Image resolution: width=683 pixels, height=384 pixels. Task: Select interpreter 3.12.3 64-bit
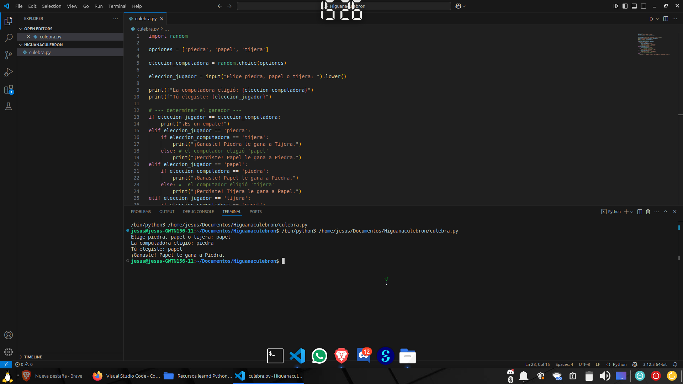click(x=655, y=364)
